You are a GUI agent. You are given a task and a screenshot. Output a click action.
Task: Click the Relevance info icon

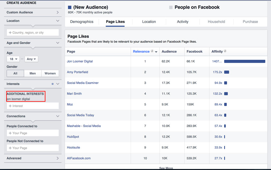pos(152,51)
